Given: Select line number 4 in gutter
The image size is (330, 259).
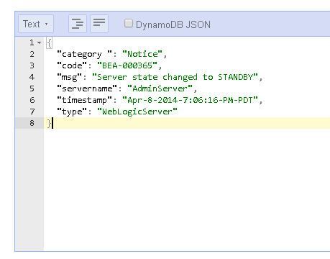Looking at the screenshot, I should [x=32, y=77].
